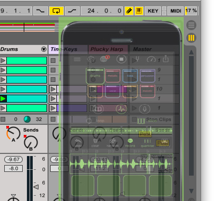
Task: Toggle MIDI map mode
Action: [x=176, y=11]
